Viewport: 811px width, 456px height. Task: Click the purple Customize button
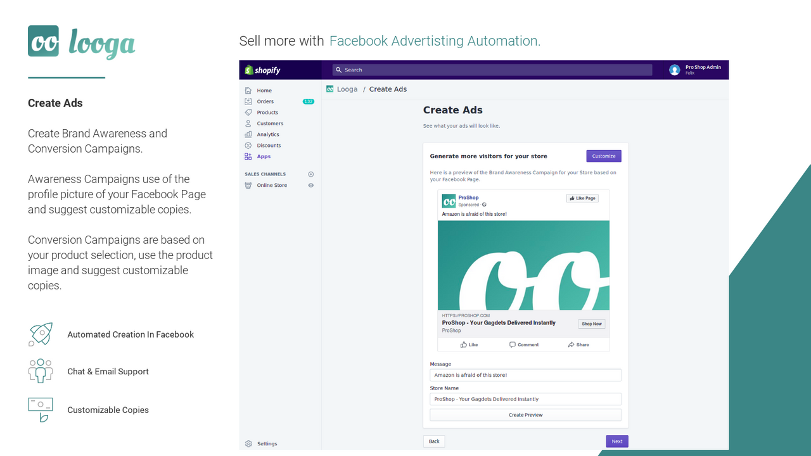pyautogui.click(x=604, y=156)
